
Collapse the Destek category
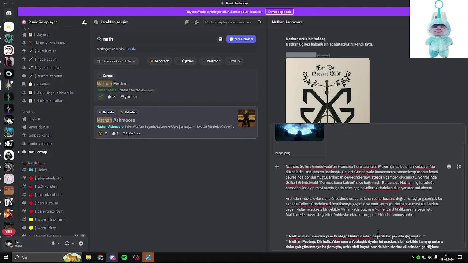click(34, 163)
